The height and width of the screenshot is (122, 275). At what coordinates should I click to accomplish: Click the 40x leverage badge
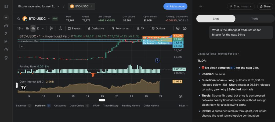55,18
